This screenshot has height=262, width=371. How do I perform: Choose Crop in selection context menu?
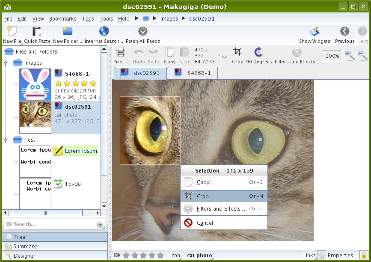pos(224,196)
